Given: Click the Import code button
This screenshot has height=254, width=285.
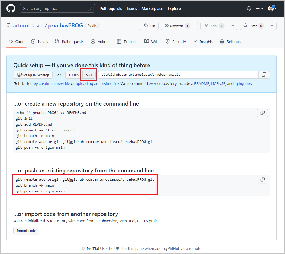Looking at the screenshot, I should click(x=26, y=231).
